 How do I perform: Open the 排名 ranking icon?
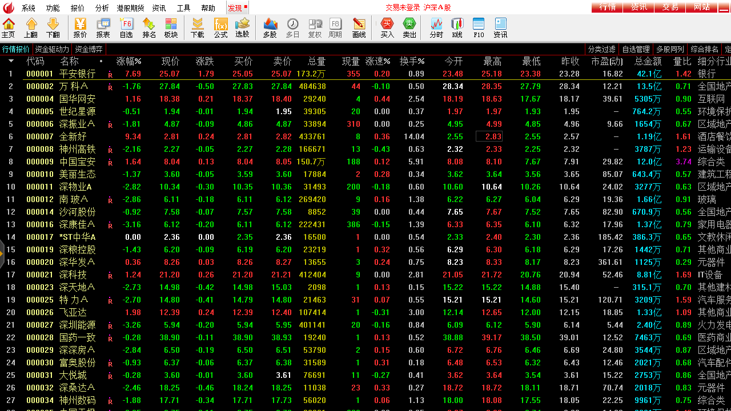click(x=149, y=27)
